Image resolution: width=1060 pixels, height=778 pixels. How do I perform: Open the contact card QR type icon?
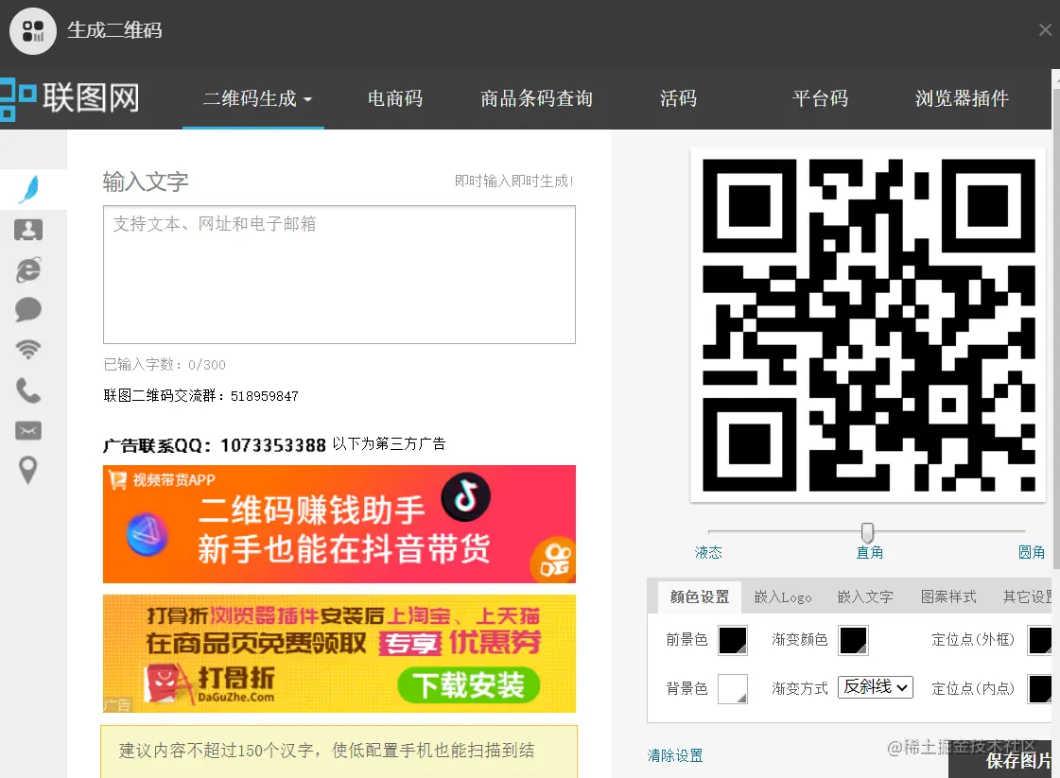pos(28,230)
